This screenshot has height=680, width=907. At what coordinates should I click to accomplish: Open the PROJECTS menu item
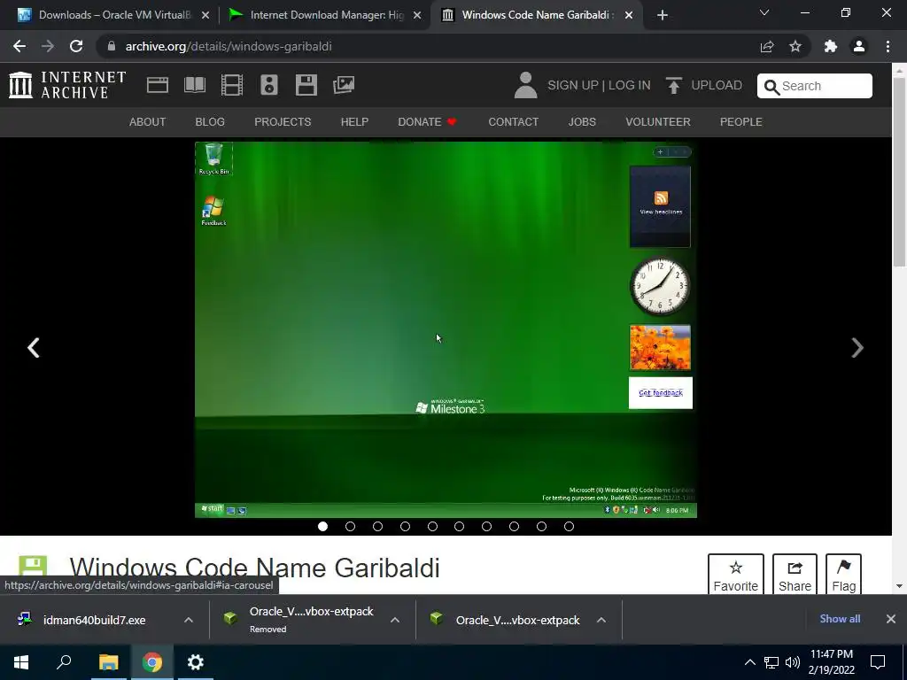coord(283,122)
